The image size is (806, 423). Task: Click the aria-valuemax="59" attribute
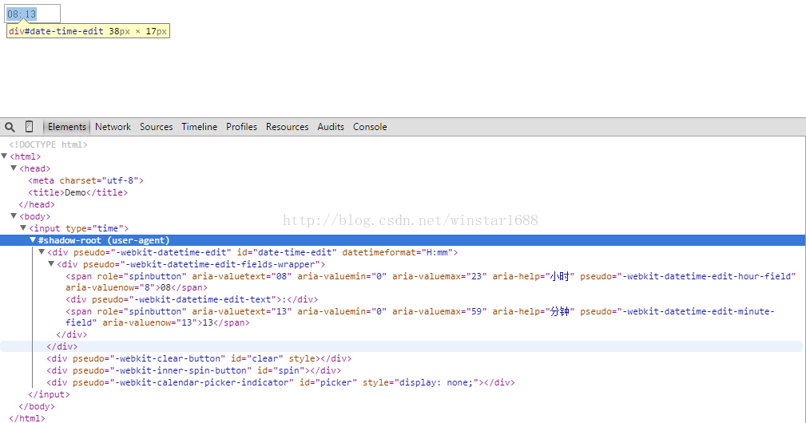coord(440,311)
